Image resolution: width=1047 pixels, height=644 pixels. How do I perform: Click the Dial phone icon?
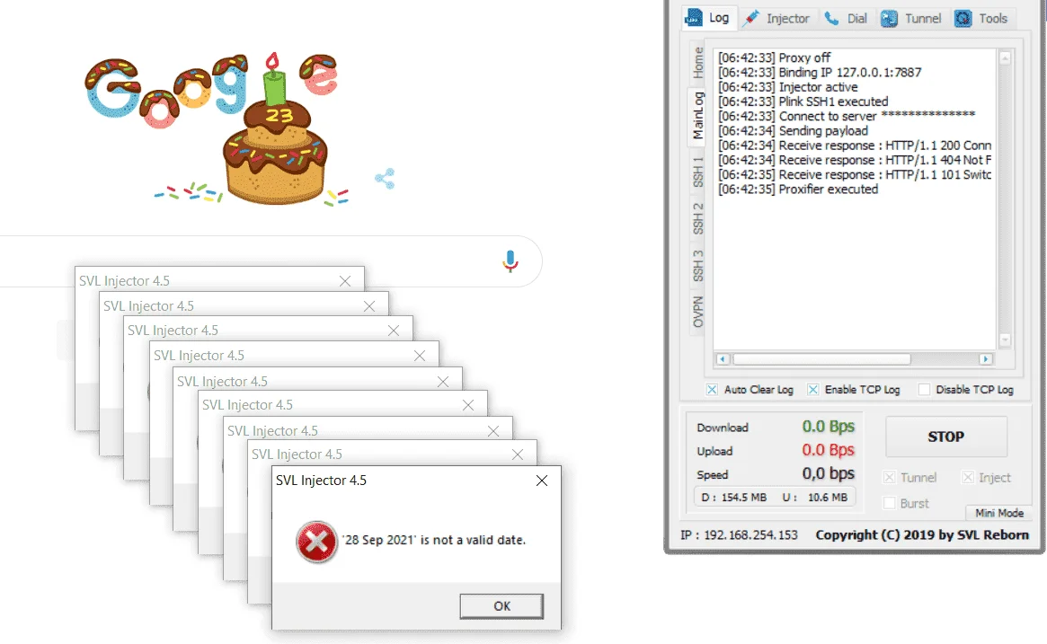point(831,18)
